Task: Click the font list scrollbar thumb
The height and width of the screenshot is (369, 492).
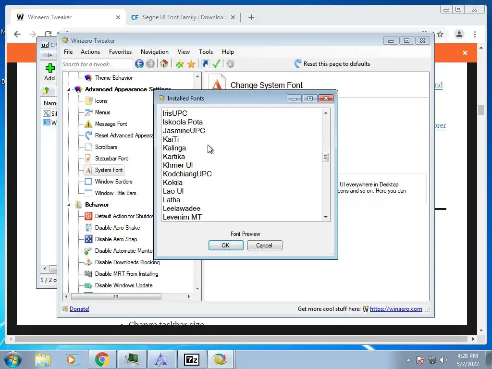Action: (325, 157)
